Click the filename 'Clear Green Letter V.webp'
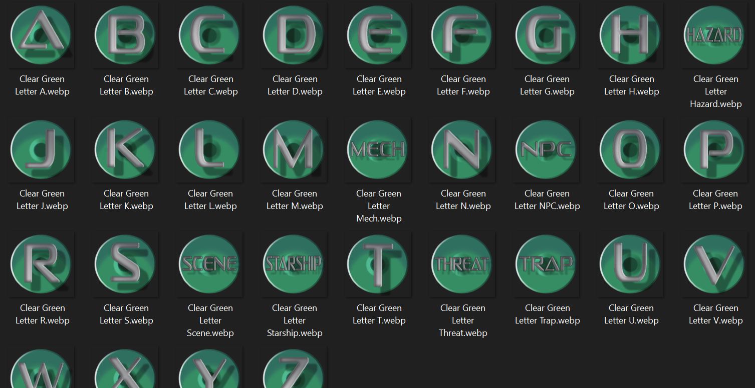The height and width of the screenshot is (388, 755). [x=715, y=314]
